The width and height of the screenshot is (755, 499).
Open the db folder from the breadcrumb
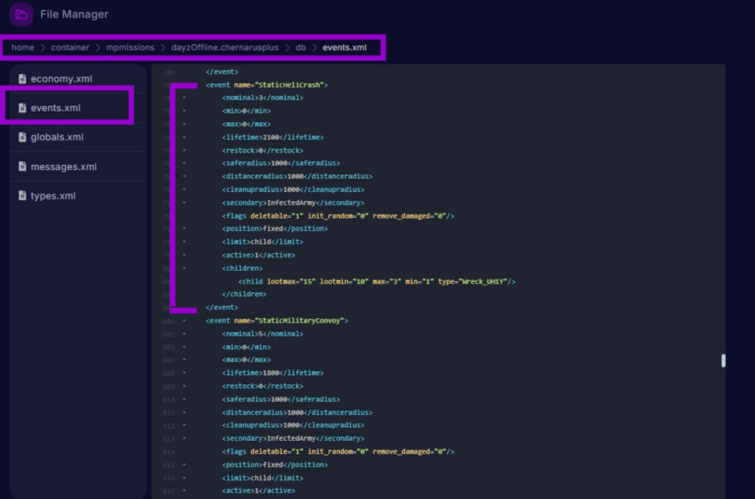pyautogui.click(x=301, y=47)
